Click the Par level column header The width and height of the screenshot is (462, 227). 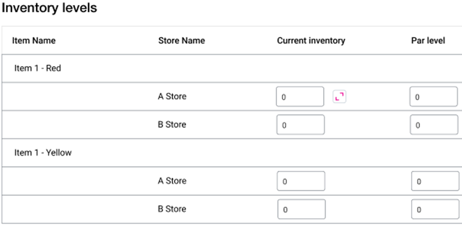click(424, 41)
